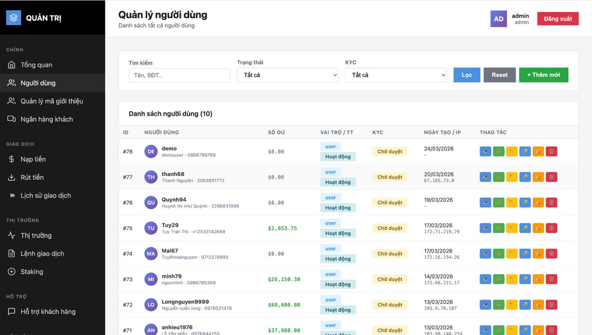Screen dimensions: 592x335
Task: Click the lock icon for user Mai67
Action: [538, 254]
